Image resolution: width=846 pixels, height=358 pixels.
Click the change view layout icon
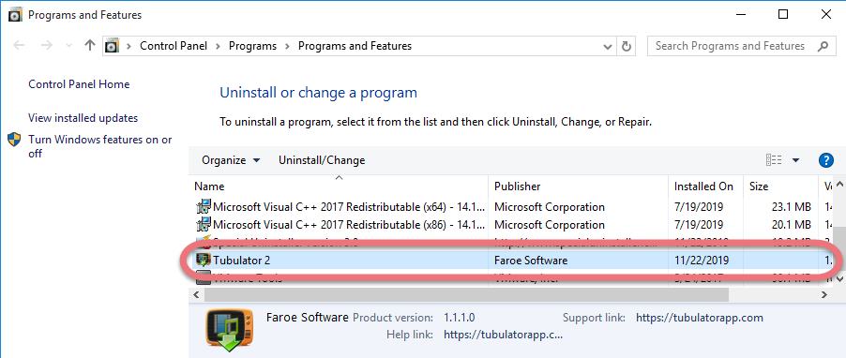click(774, 160)
